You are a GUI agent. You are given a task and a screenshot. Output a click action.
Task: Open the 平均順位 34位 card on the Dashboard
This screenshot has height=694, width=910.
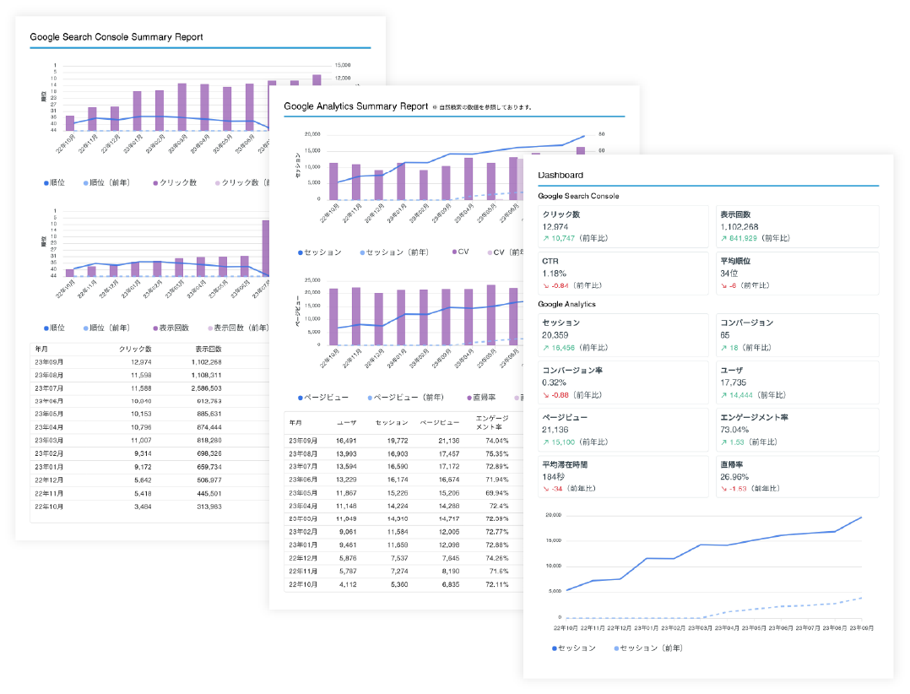tap(798, 274)
